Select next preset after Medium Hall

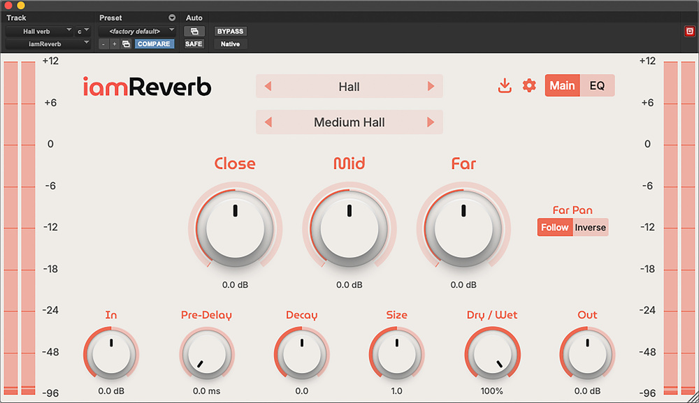[431, 122]
